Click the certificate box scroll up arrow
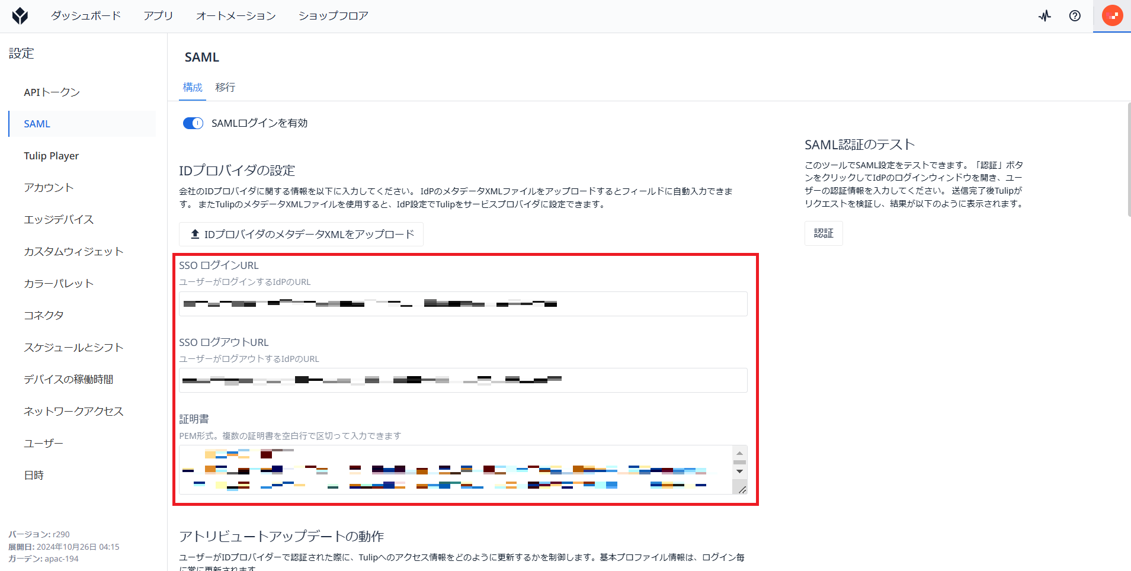The height and width of the screenshot is (571, 1131). pyautogui.click(x=739, y=453)
